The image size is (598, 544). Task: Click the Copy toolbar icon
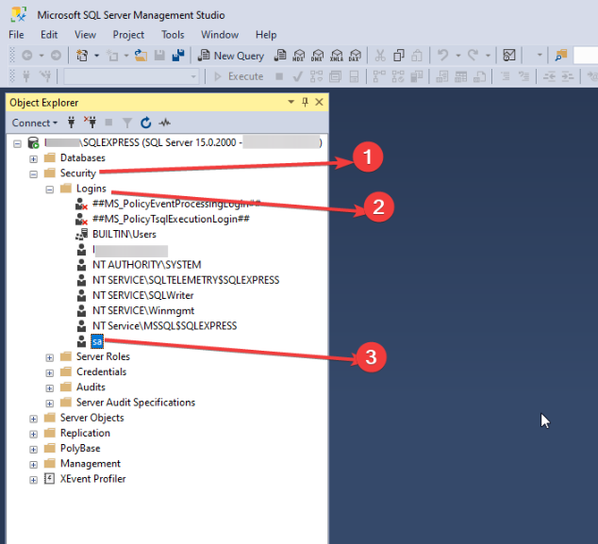399,56
